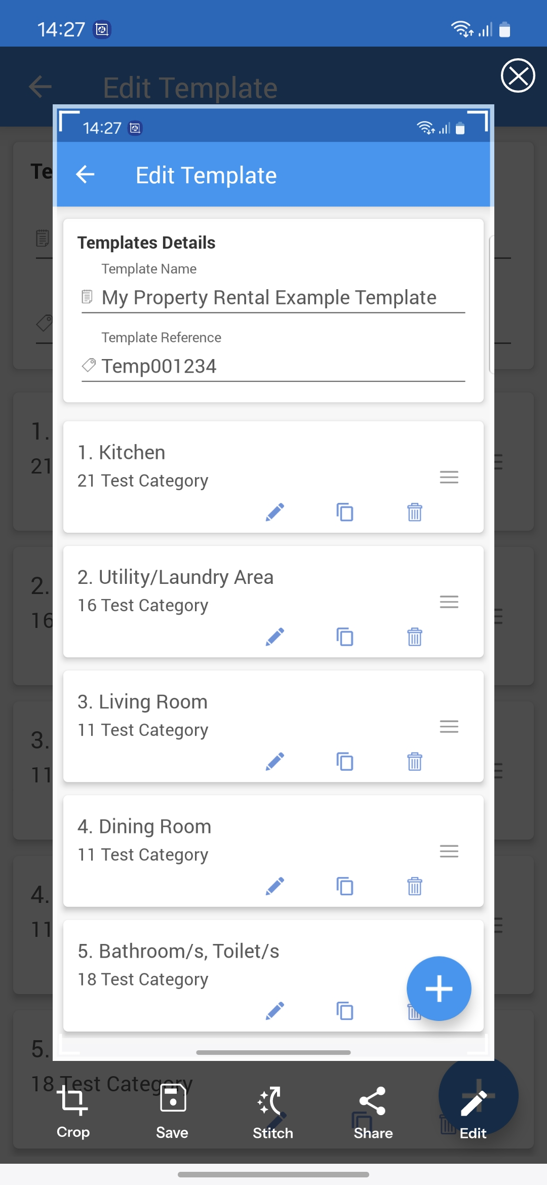Edit the Kitchen section with pencil icon
Image resolution: width=547 pixels, height=1185 pixels.
pos(275,512)
